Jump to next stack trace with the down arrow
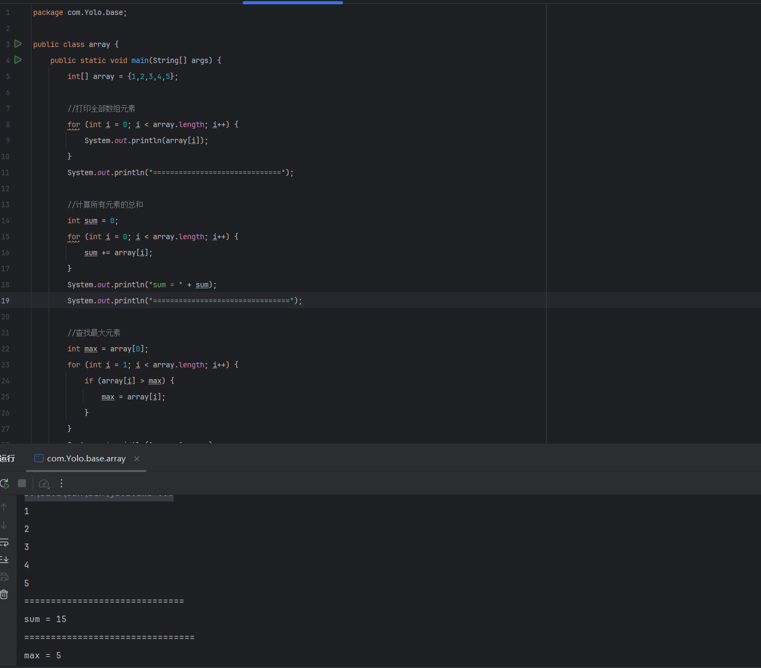The height and width of the screenshot is (668, 761). click(x=4, y=525)
